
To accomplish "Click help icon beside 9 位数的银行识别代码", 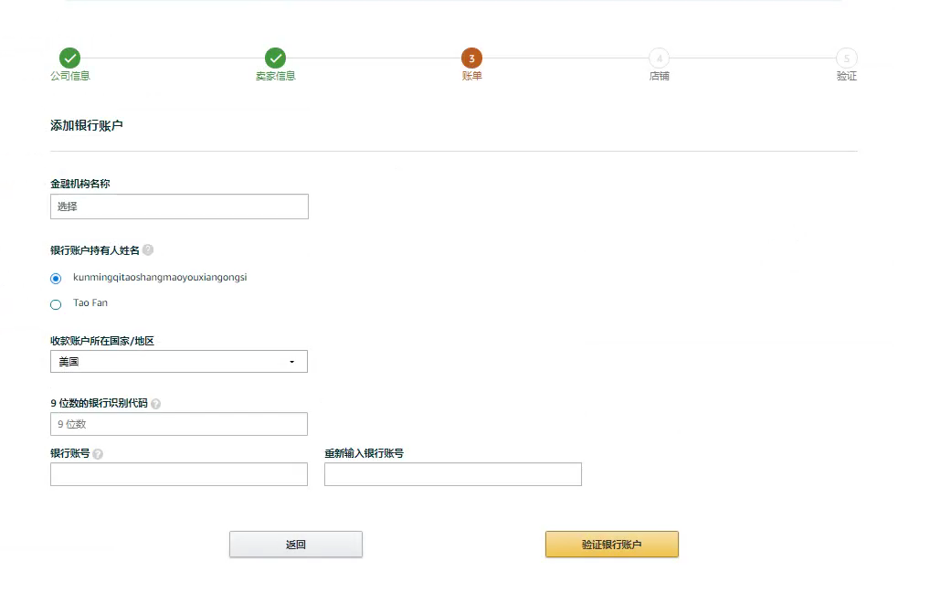I will click(155, 404).
